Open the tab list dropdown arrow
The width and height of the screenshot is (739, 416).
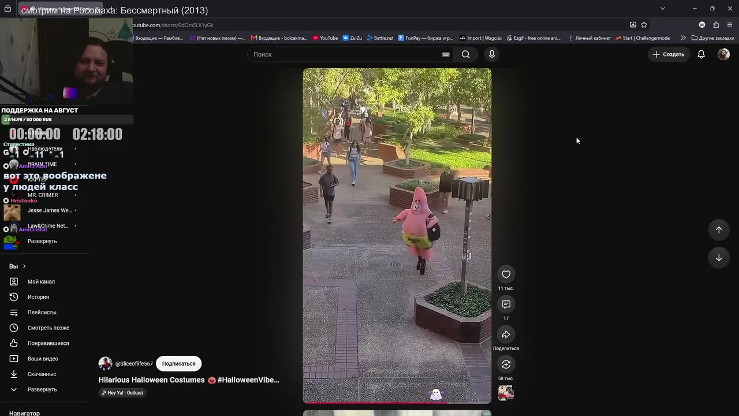point(662,8)
